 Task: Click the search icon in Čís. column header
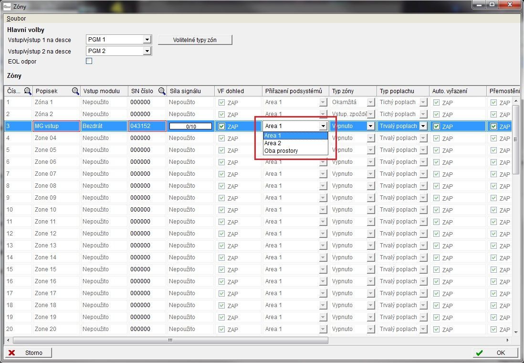pos(28,91)
